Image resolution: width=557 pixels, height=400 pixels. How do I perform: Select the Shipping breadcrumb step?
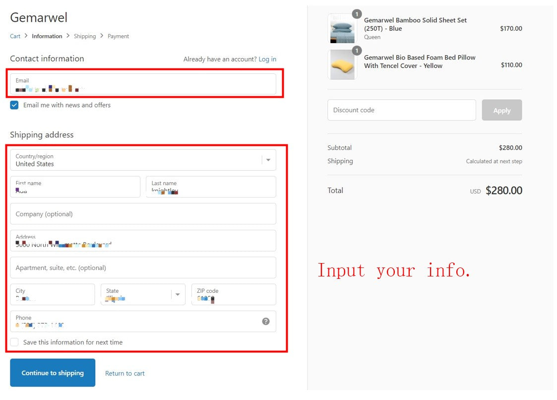click(x=85, y=36)
